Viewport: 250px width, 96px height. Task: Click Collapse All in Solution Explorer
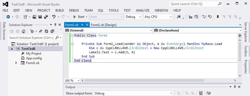coord(52,31)
